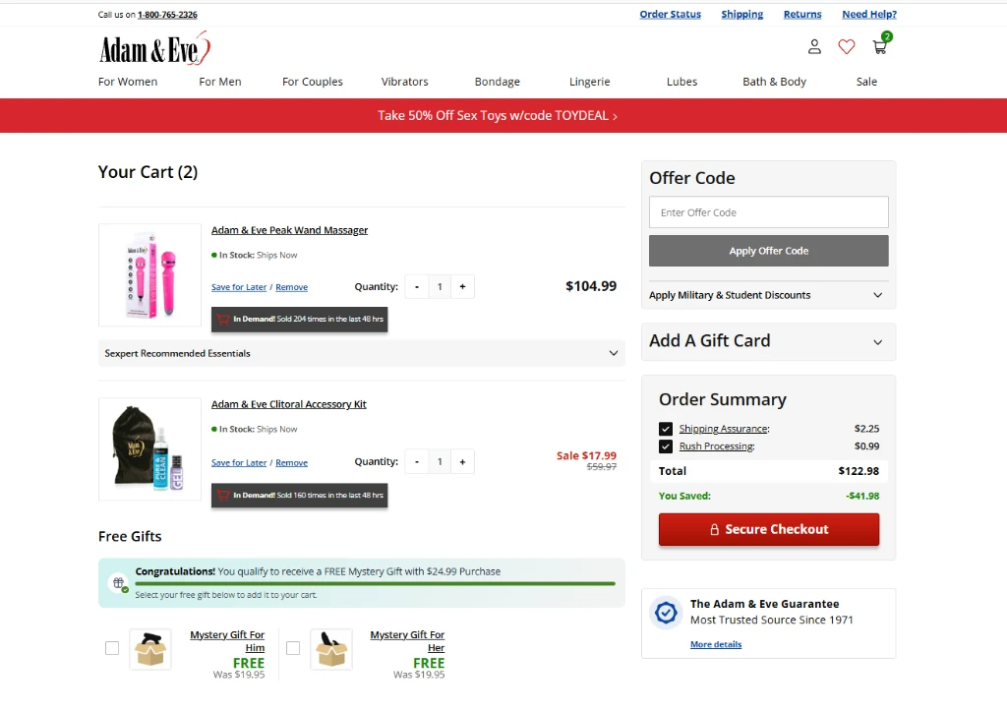Click the phone number 1-800-765-2326
Viewport: 1007px width, 713px height.
point(167,15)
